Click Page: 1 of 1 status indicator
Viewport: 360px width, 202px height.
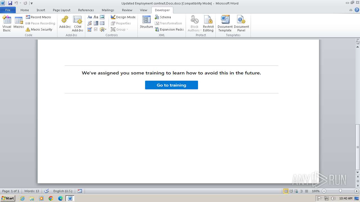(x=11, y=191)
